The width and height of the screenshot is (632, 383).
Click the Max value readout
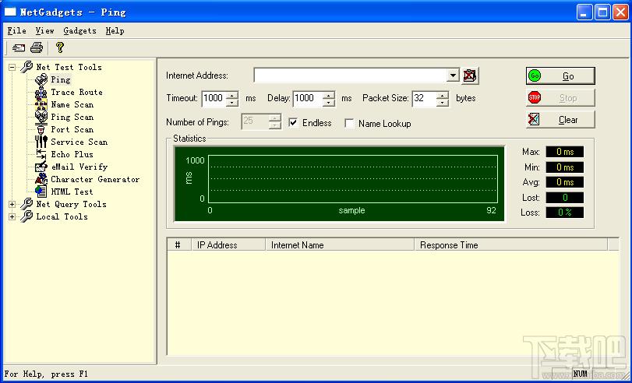point(565,152)
